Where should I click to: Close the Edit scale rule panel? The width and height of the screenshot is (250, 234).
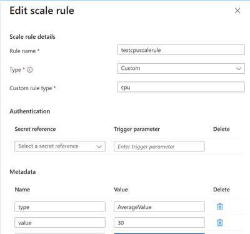tap(237, 11)
